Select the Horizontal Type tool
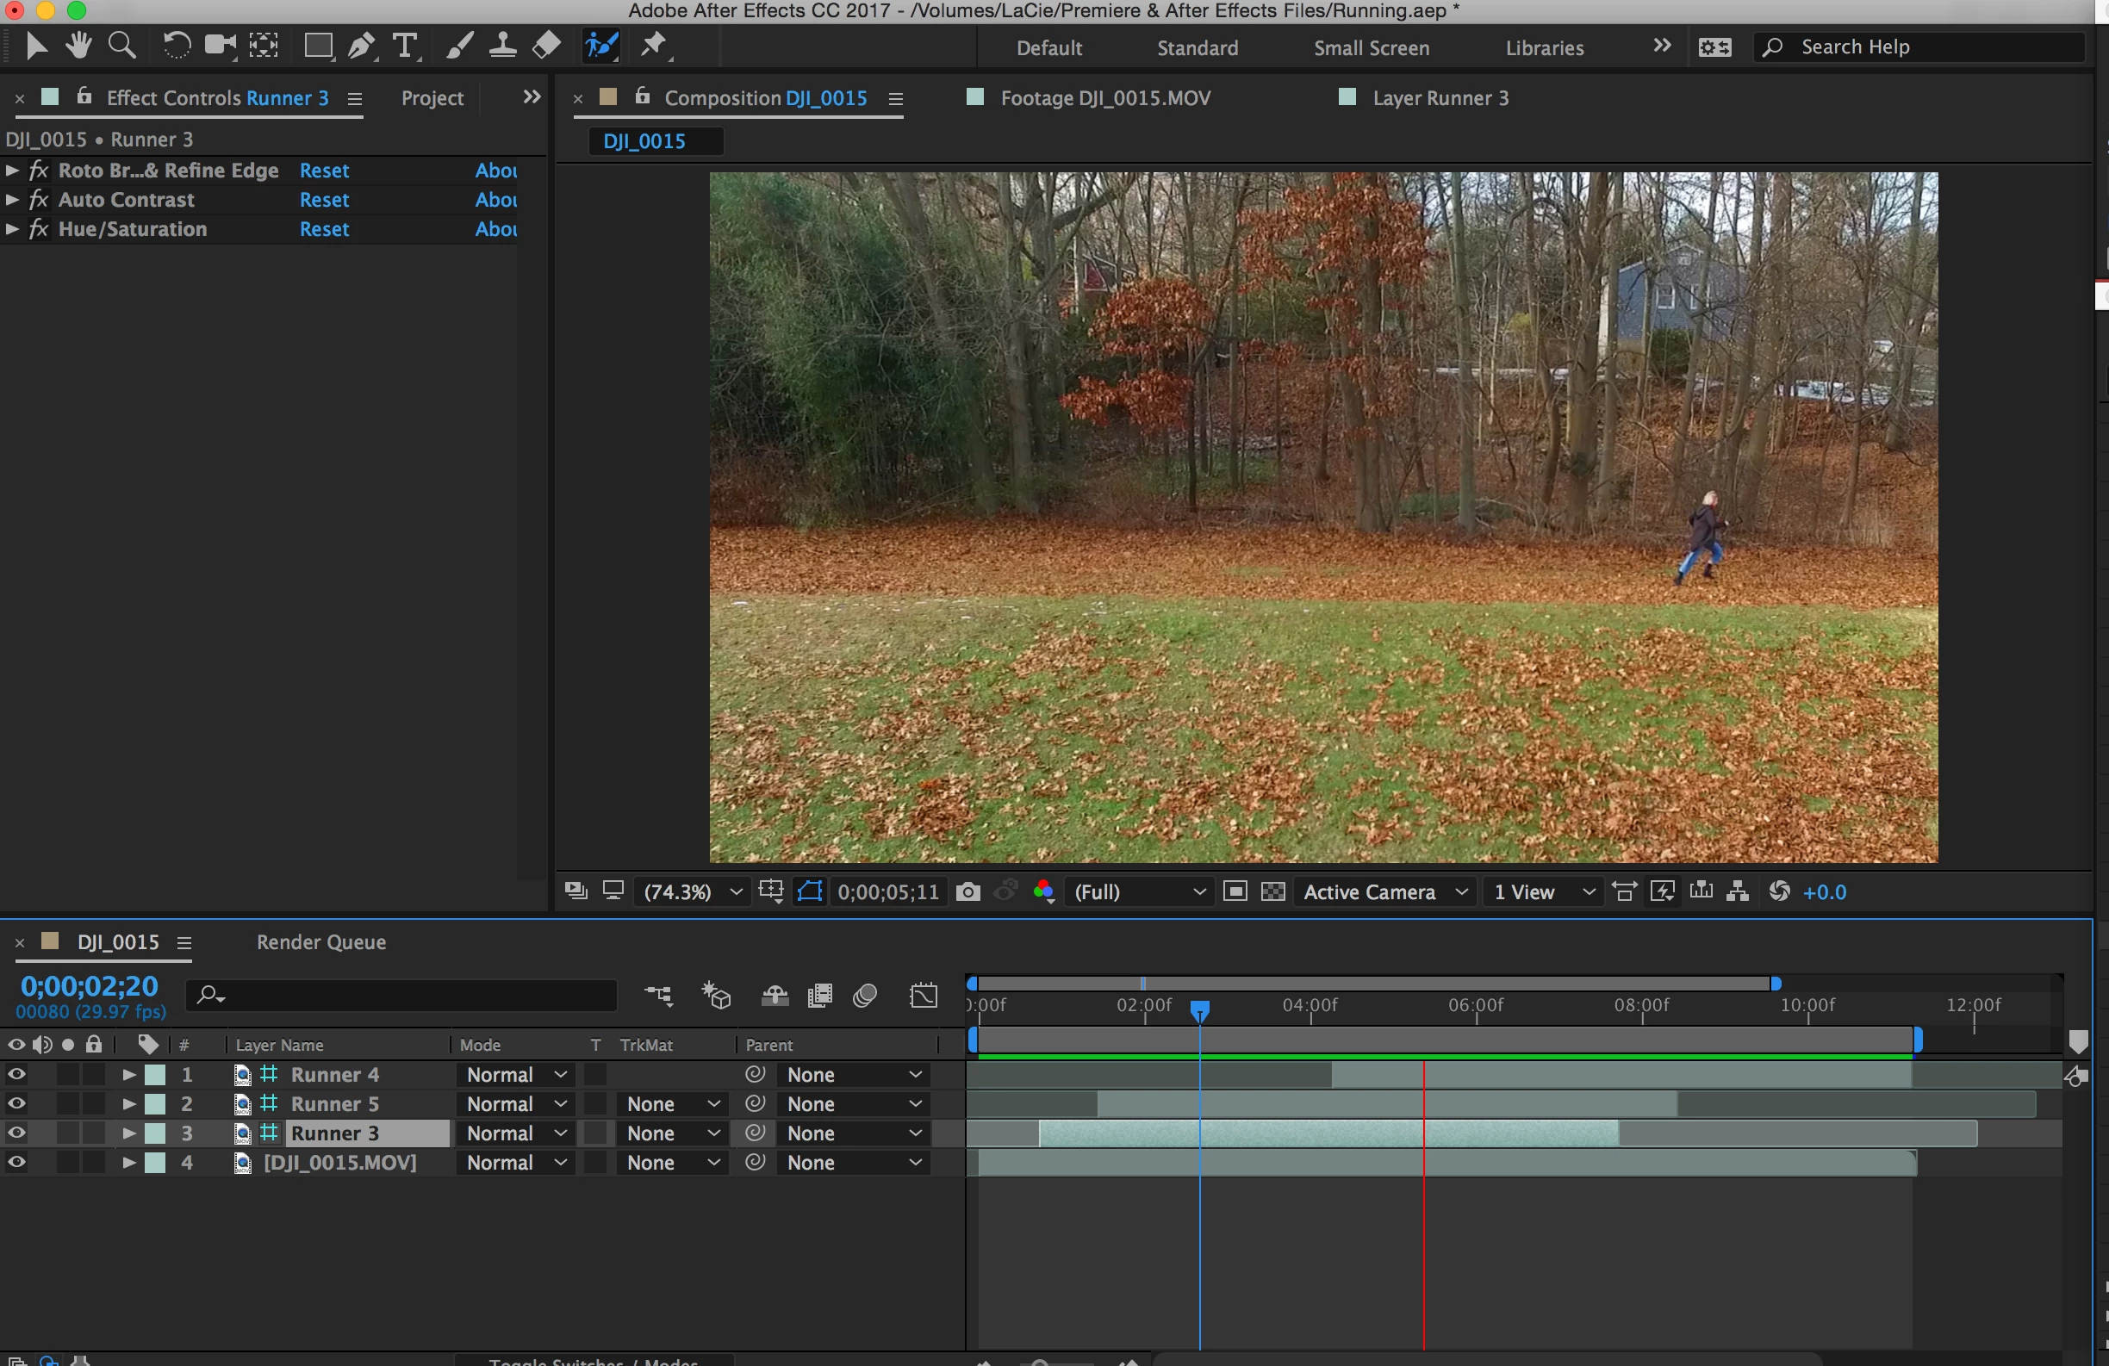The width and height of the screenshot is (2109, 1366). pos(405,45)
